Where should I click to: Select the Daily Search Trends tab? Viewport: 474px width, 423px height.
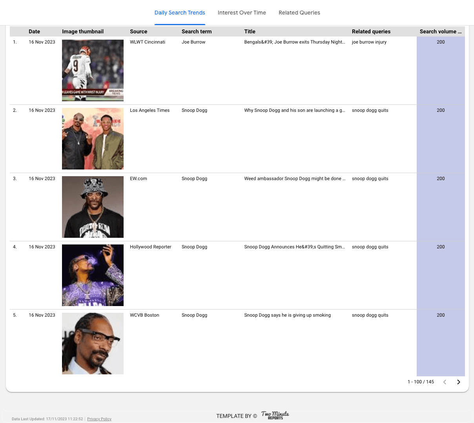(180, 13)
